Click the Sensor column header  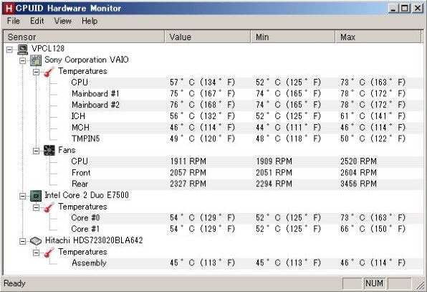[84, 37]
